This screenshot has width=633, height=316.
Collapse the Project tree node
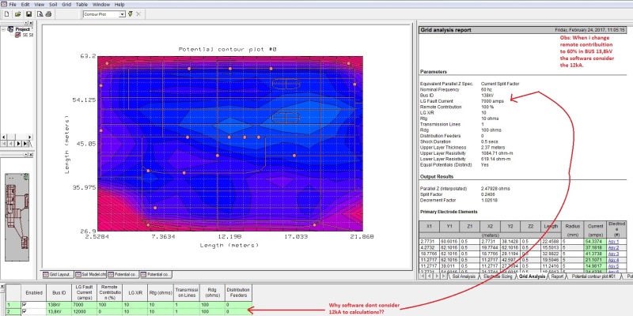click(3, 29)
